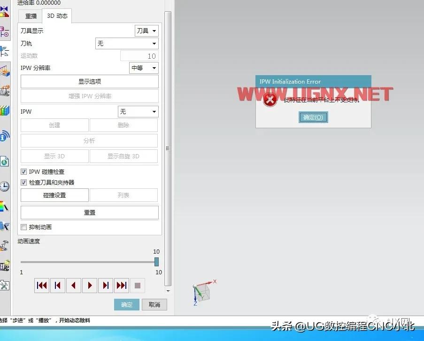Click the 进给率 0.000000 text
The width and height of the screenshot is (424, 341).
[39, 3]
